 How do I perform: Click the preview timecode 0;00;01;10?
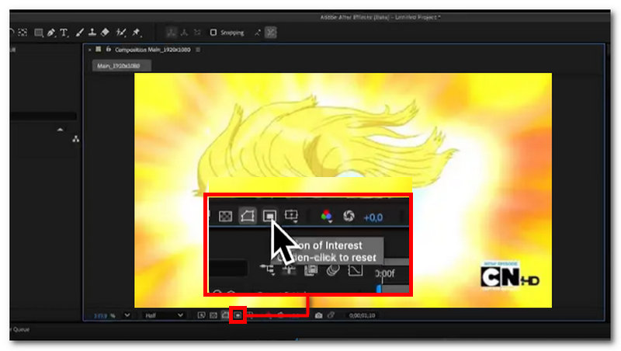pyautogui.click(x=362, y=316)
